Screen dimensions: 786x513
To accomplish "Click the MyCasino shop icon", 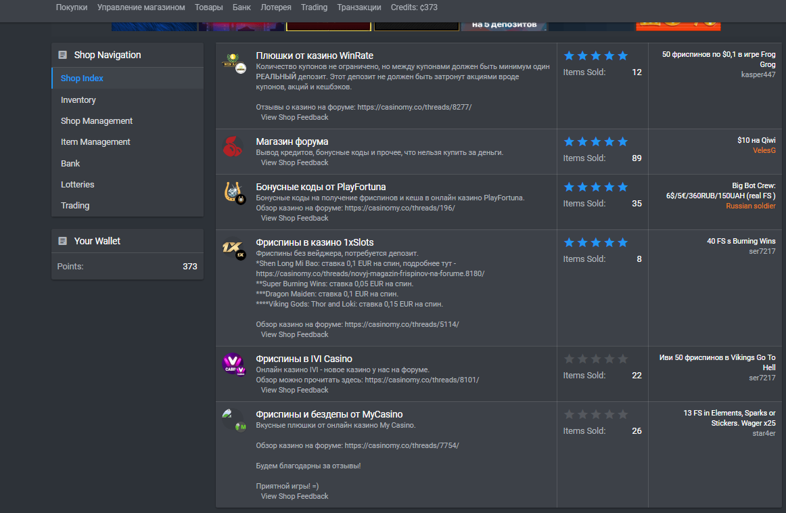I will (233, 420).
